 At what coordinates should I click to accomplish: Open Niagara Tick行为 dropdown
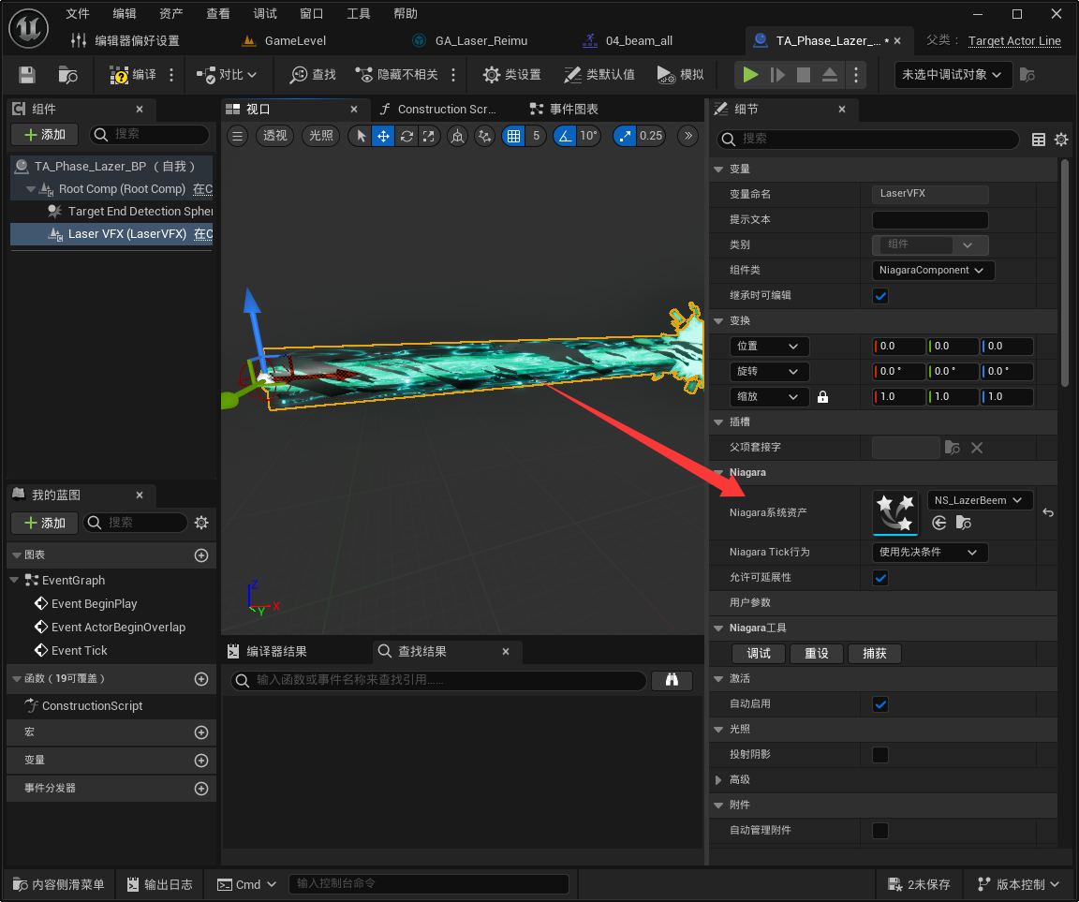(930, 553)
